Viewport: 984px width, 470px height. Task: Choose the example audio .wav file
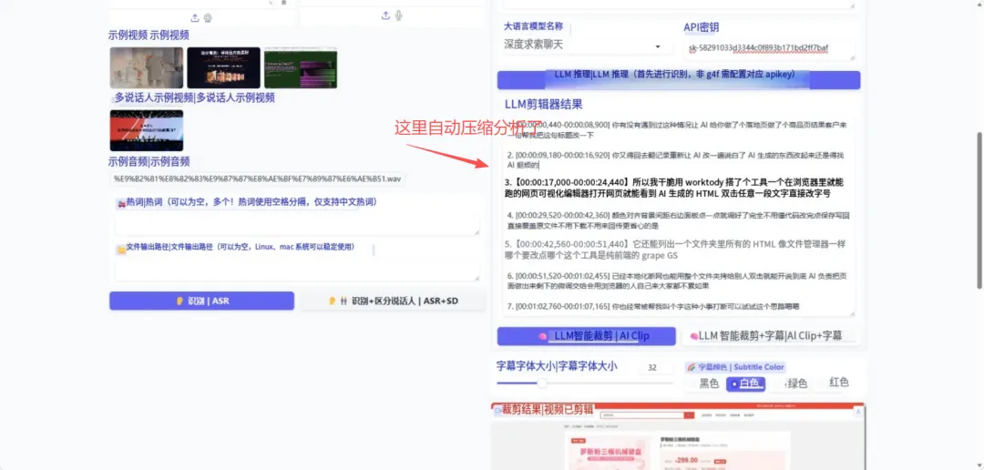click(x=257, y=179)
